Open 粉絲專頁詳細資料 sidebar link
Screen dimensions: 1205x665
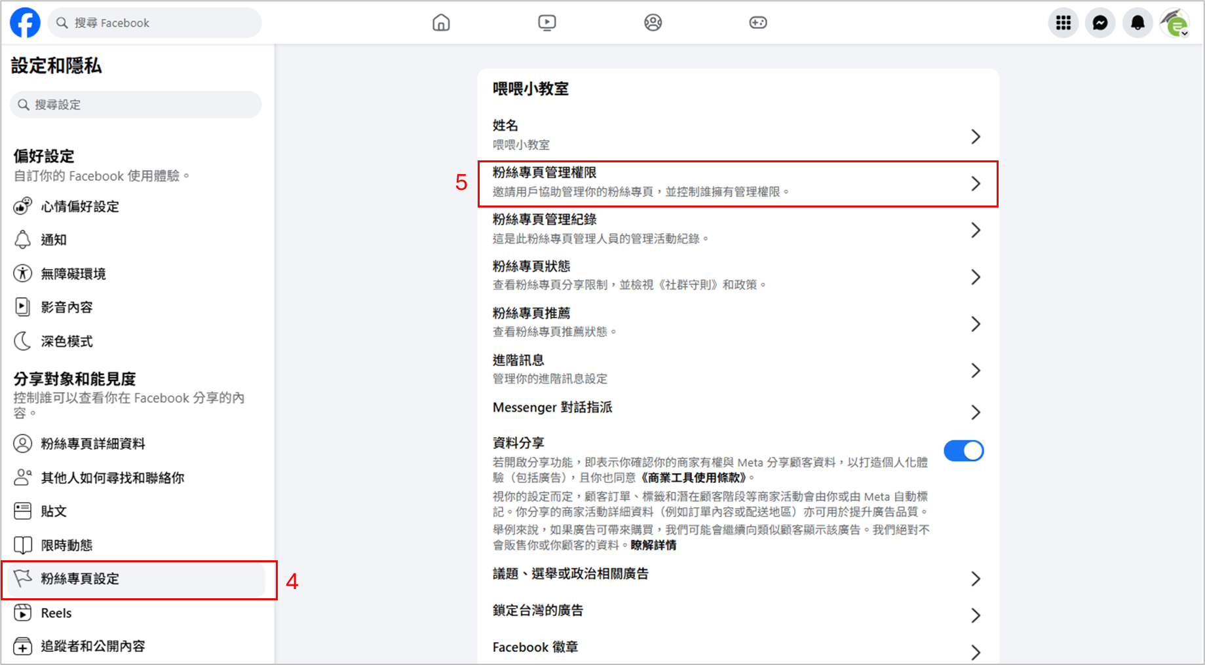(x=136, y=444)
